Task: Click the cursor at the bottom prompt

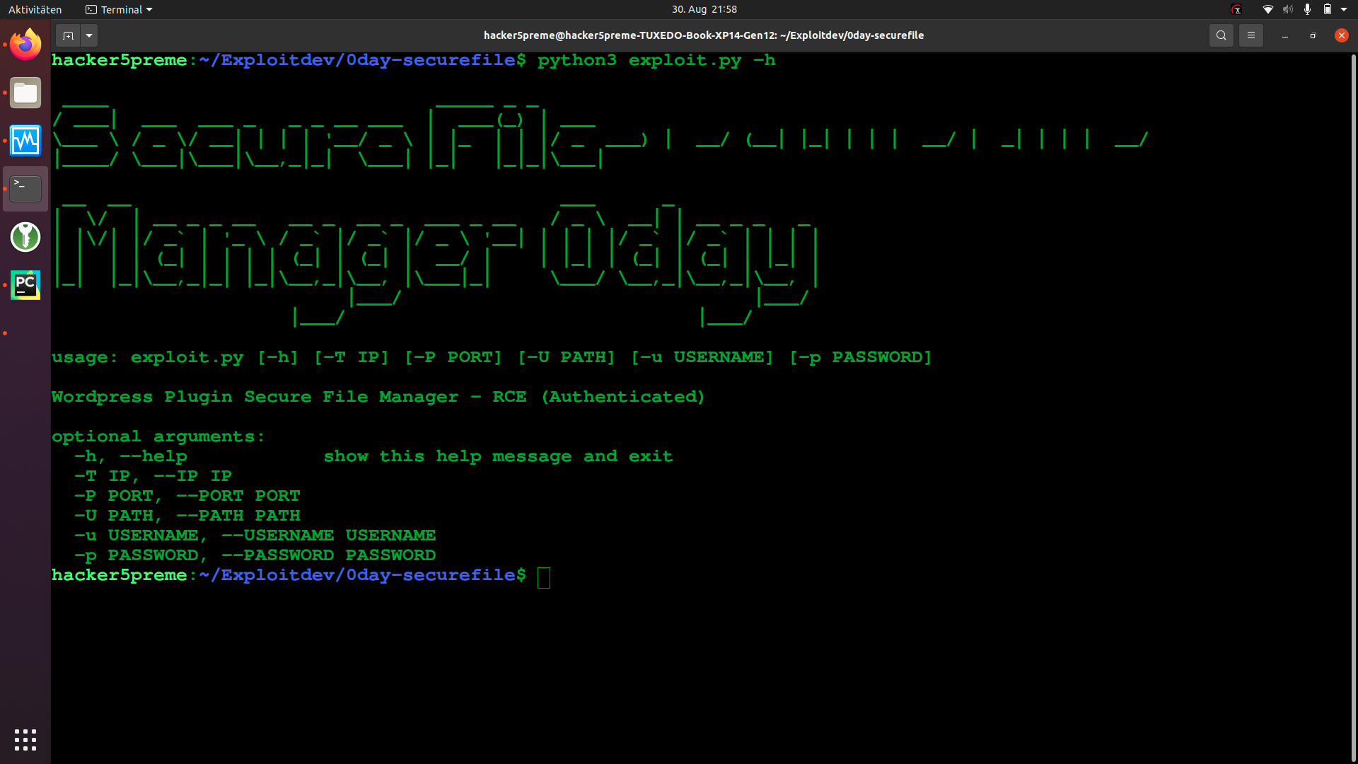Action: (543, 577)
